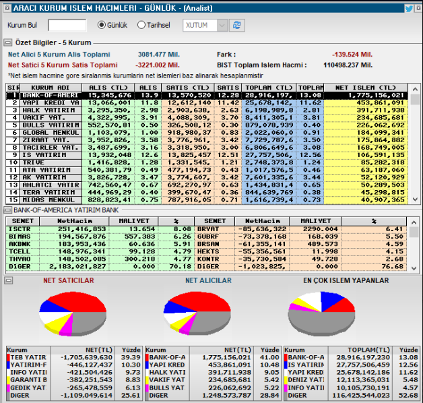Click the ISCTR stock cell
Screen dimensions: 423x403
click(23, 229)
